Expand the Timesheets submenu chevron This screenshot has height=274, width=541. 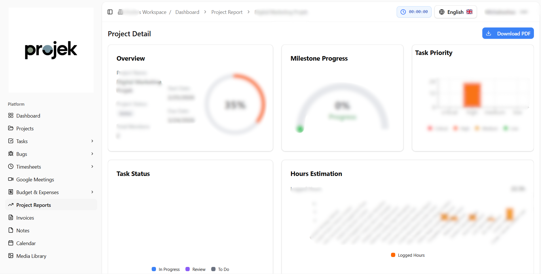(92, 167)
